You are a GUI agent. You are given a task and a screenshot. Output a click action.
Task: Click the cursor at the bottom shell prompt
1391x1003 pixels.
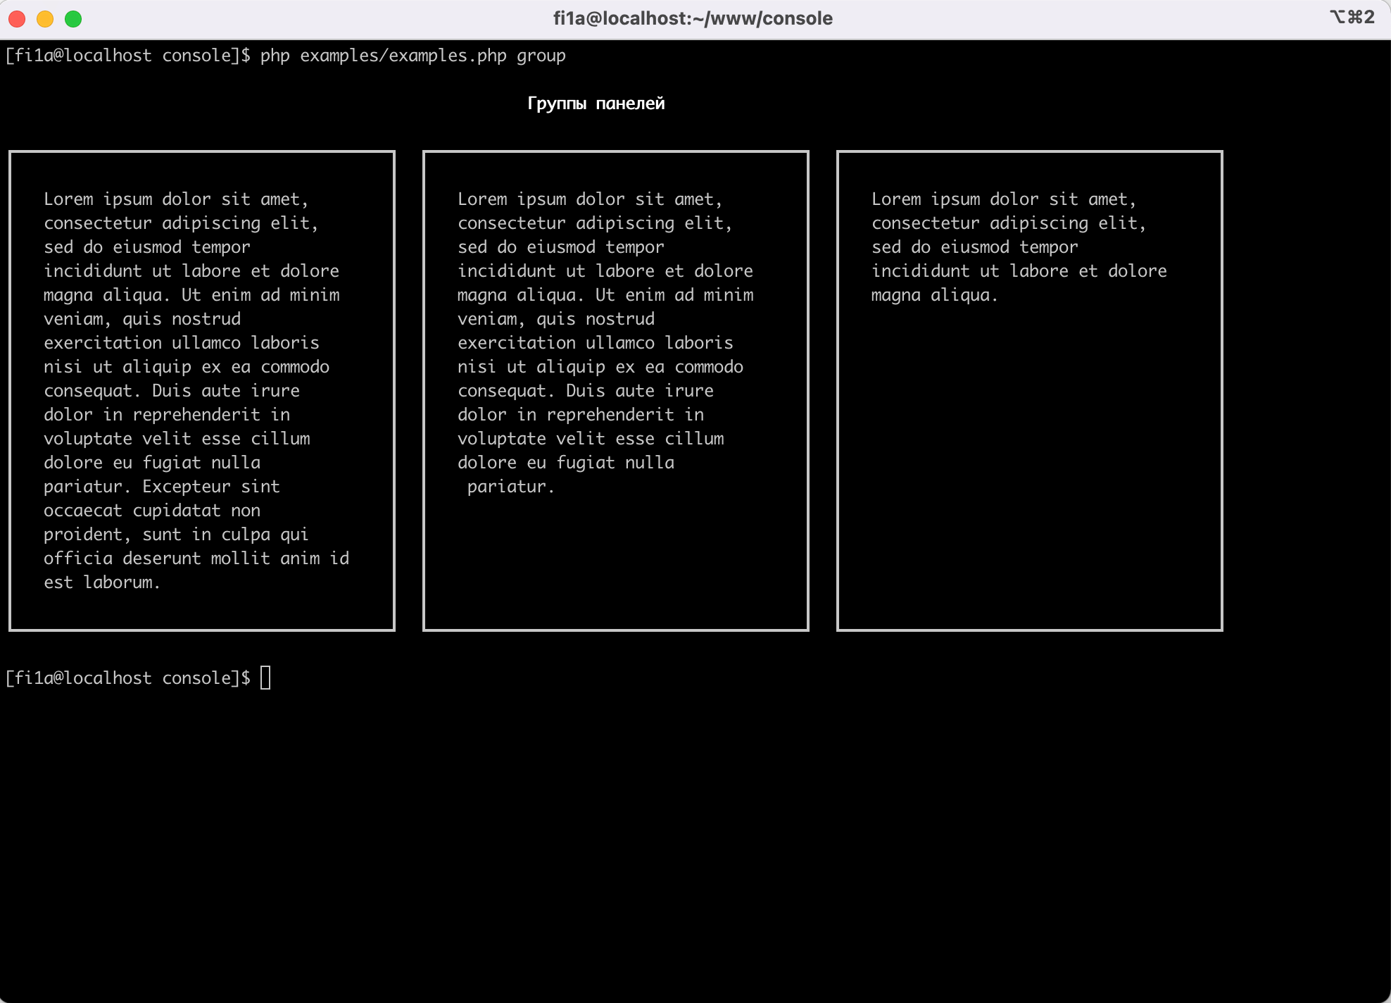[x=265, y=678]
